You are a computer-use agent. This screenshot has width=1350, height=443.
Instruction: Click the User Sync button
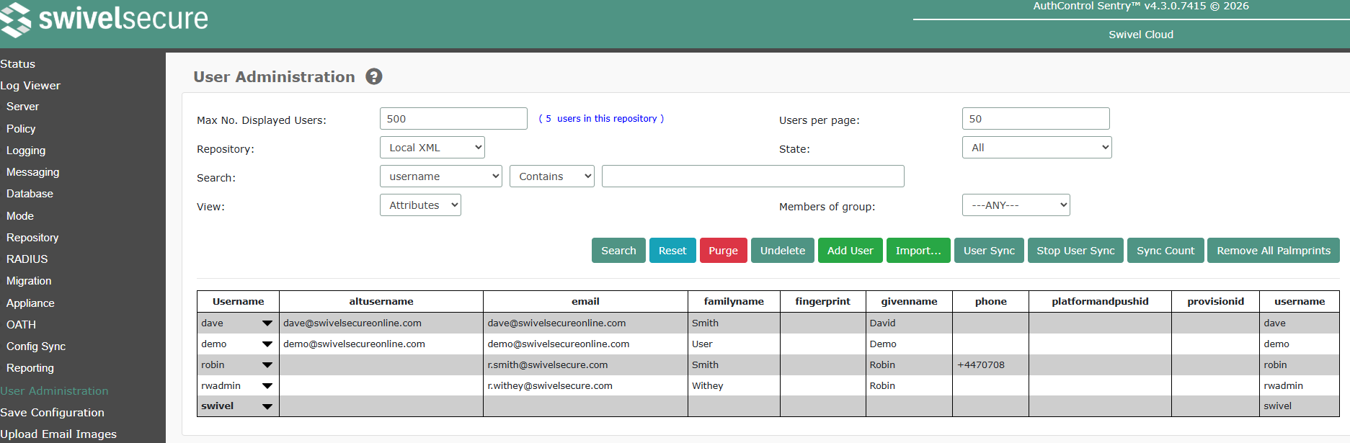point(989,251)
